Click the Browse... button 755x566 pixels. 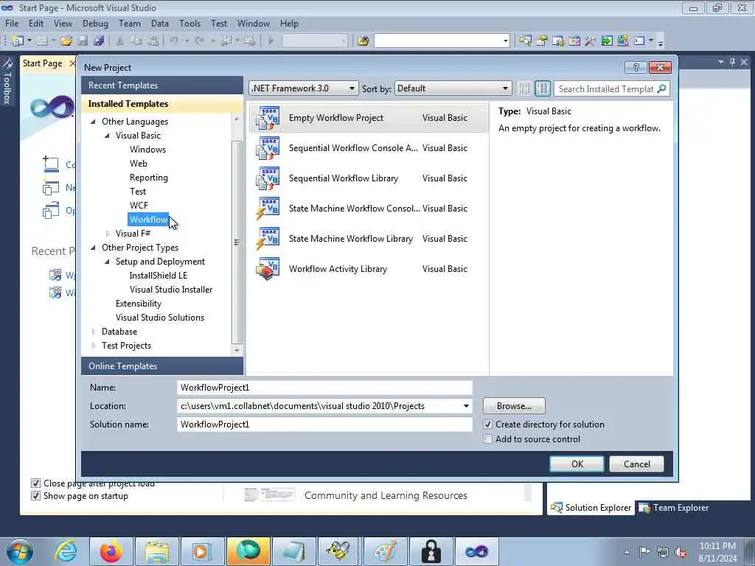[514, 406]
